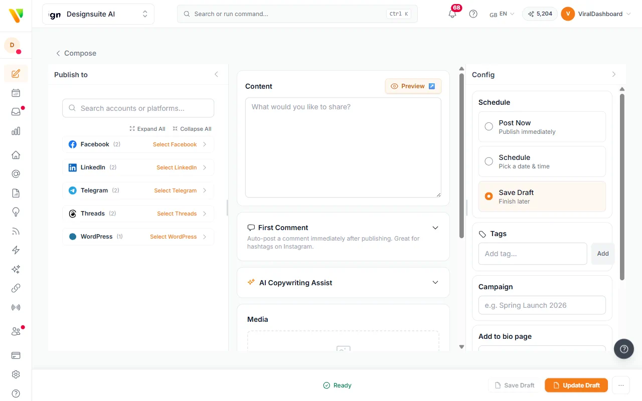Open the team members icon in sidebar
Viewport: 642px width, 401px height.
[x=16, y=331]
